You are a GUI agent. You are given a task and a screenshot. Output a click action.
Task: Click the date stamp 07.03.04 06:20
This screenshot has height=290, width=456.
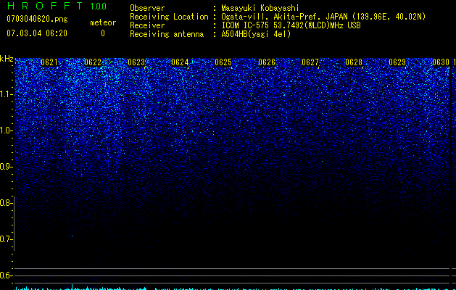tap(37, 33)
